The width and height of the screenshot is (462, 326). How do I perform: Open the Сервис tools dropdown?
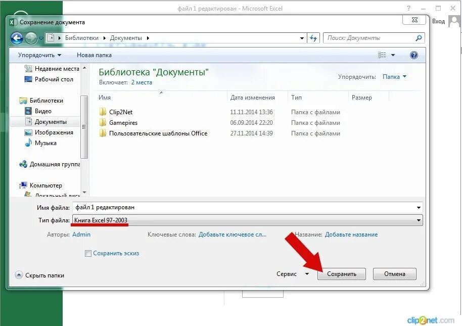pyautogui.click(x=293, y=274)
